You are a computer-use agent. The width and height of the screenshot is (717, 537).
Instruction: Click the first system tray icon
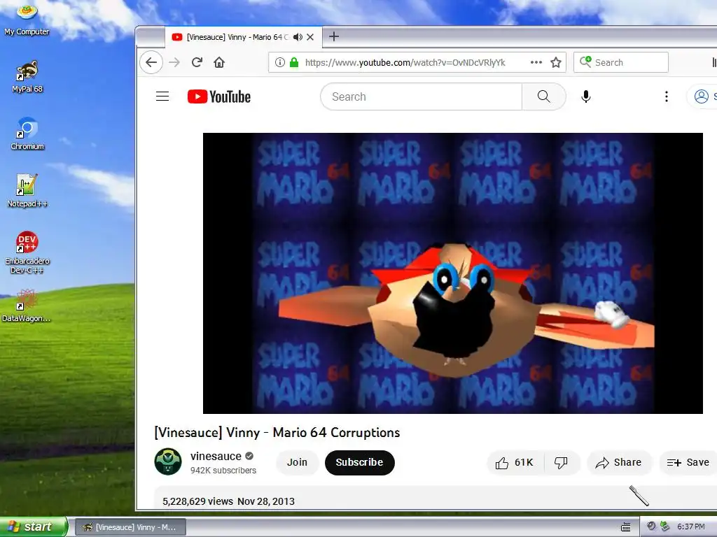pyautogui.click(x=651, y=527)
